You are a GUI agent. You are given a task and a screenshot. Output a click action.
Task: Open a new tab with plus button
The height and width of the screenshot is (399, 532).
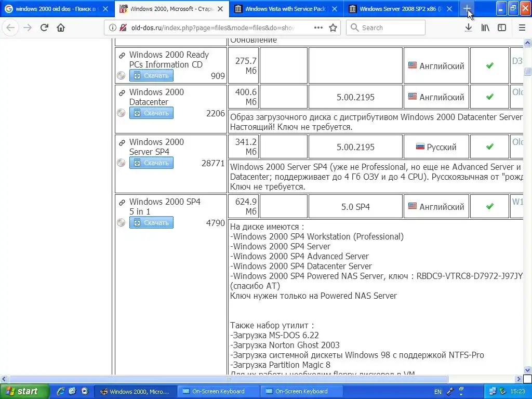[x=467, y=9]
